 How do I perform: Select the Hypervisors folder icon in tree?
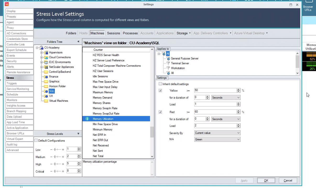point(46,52)
